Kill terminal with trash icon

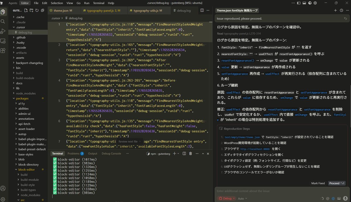pyautogui.click(x=190, y=153)
